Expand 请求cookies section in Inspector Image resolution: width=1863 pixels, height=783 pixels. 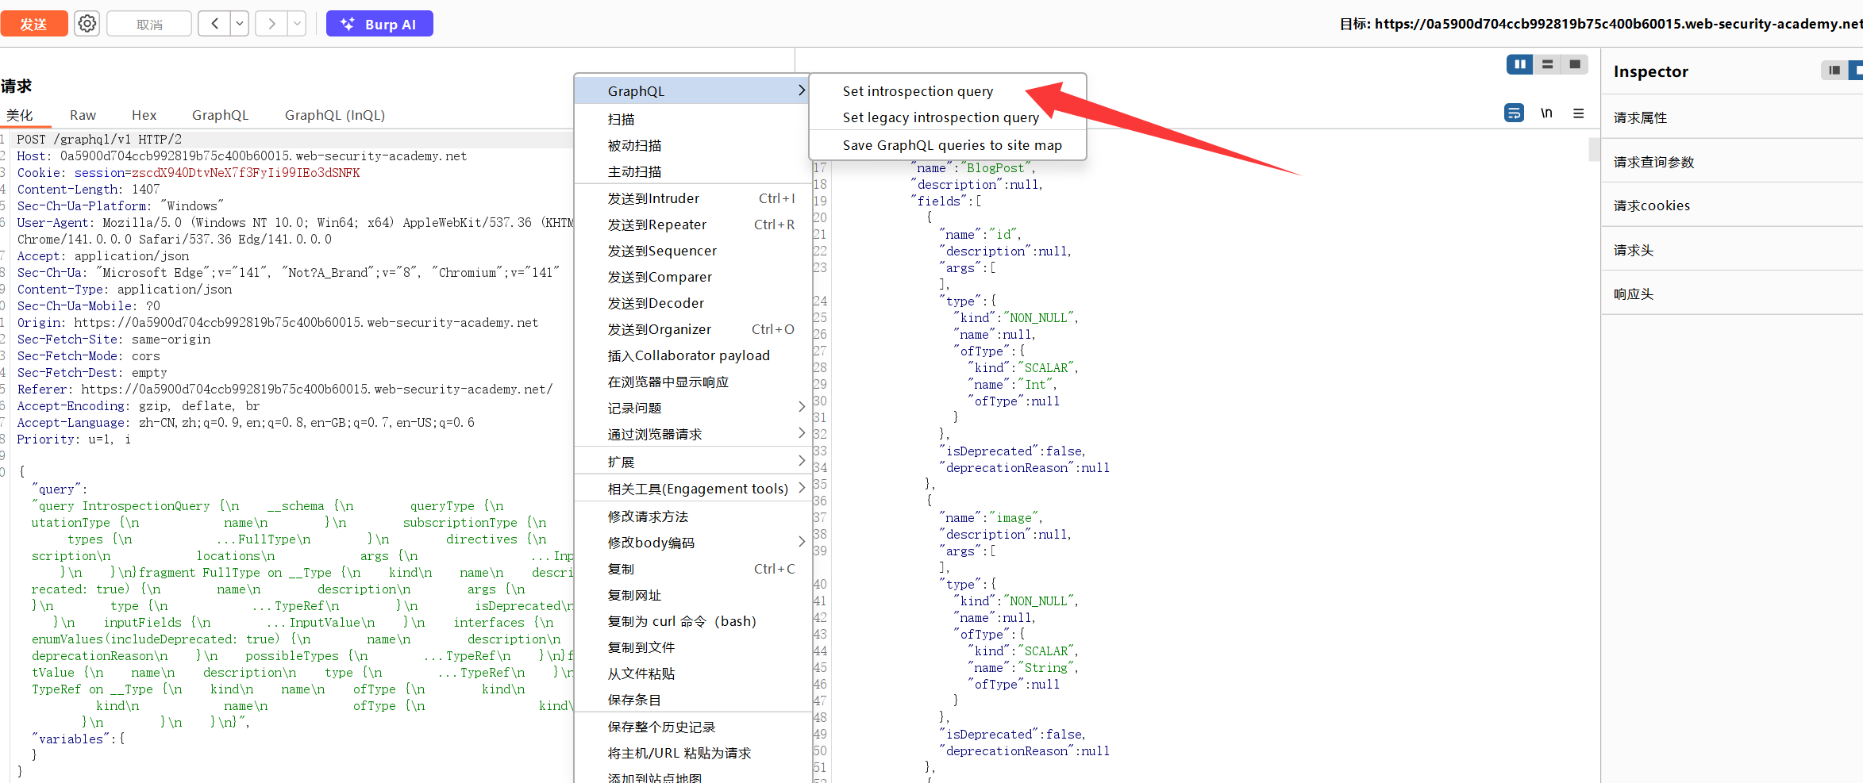[1652, 205]
